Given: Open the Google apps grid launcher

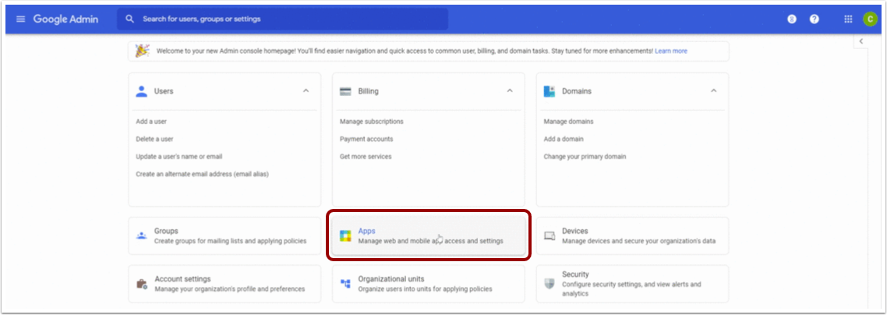Looking at the screenshot, I should (x=848, y=19).
